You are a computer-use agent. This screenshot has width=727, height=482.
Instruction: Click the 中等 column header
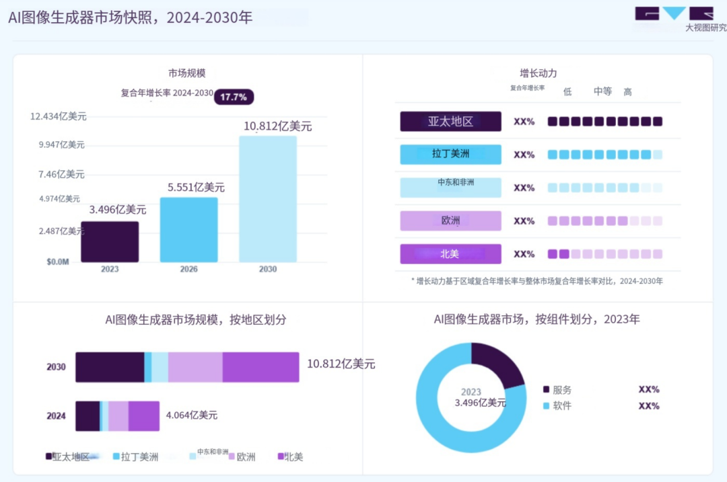point(602,91)
